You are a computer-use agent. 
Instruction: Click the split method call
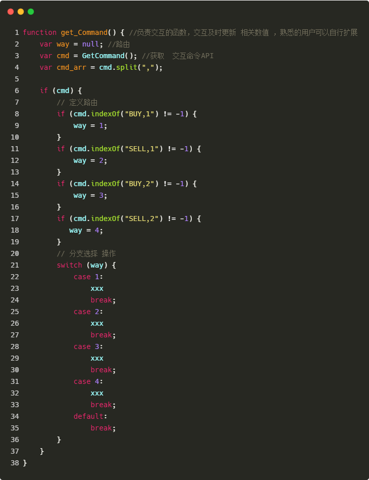127,67
